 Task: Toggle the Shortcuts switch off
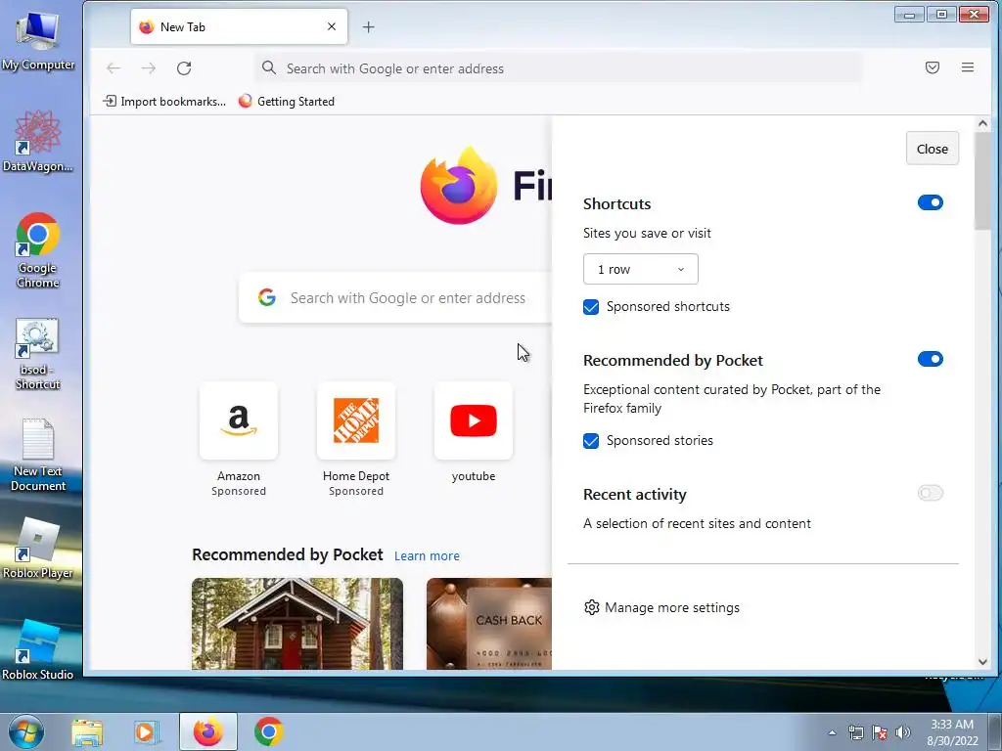(930, 203)
